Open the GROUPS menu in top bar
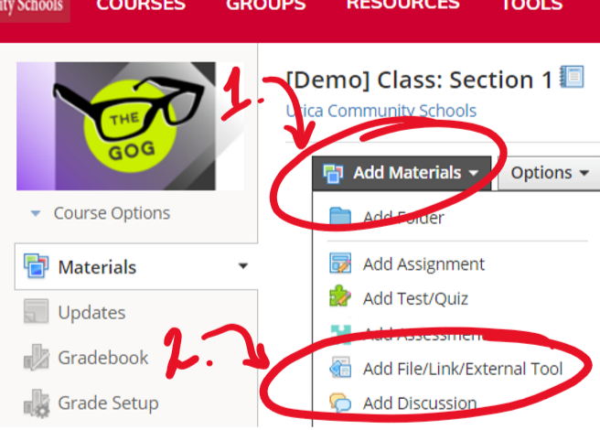600x430 pixels. pos(265,5)
